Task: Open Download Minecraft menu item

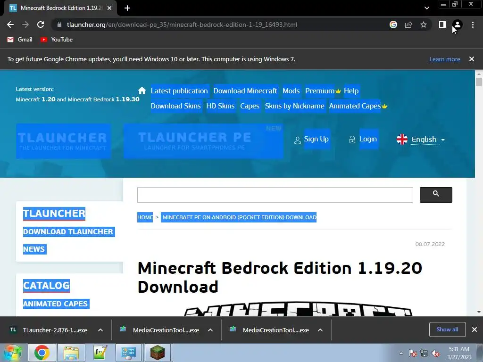Action: (x=245, y=91)
